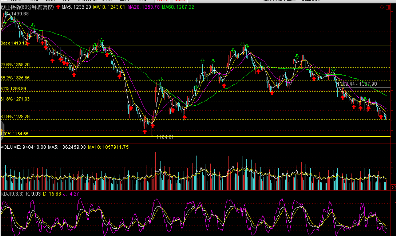Click the red arrow beside the Base 1413.12 label

tap(28, 43)
